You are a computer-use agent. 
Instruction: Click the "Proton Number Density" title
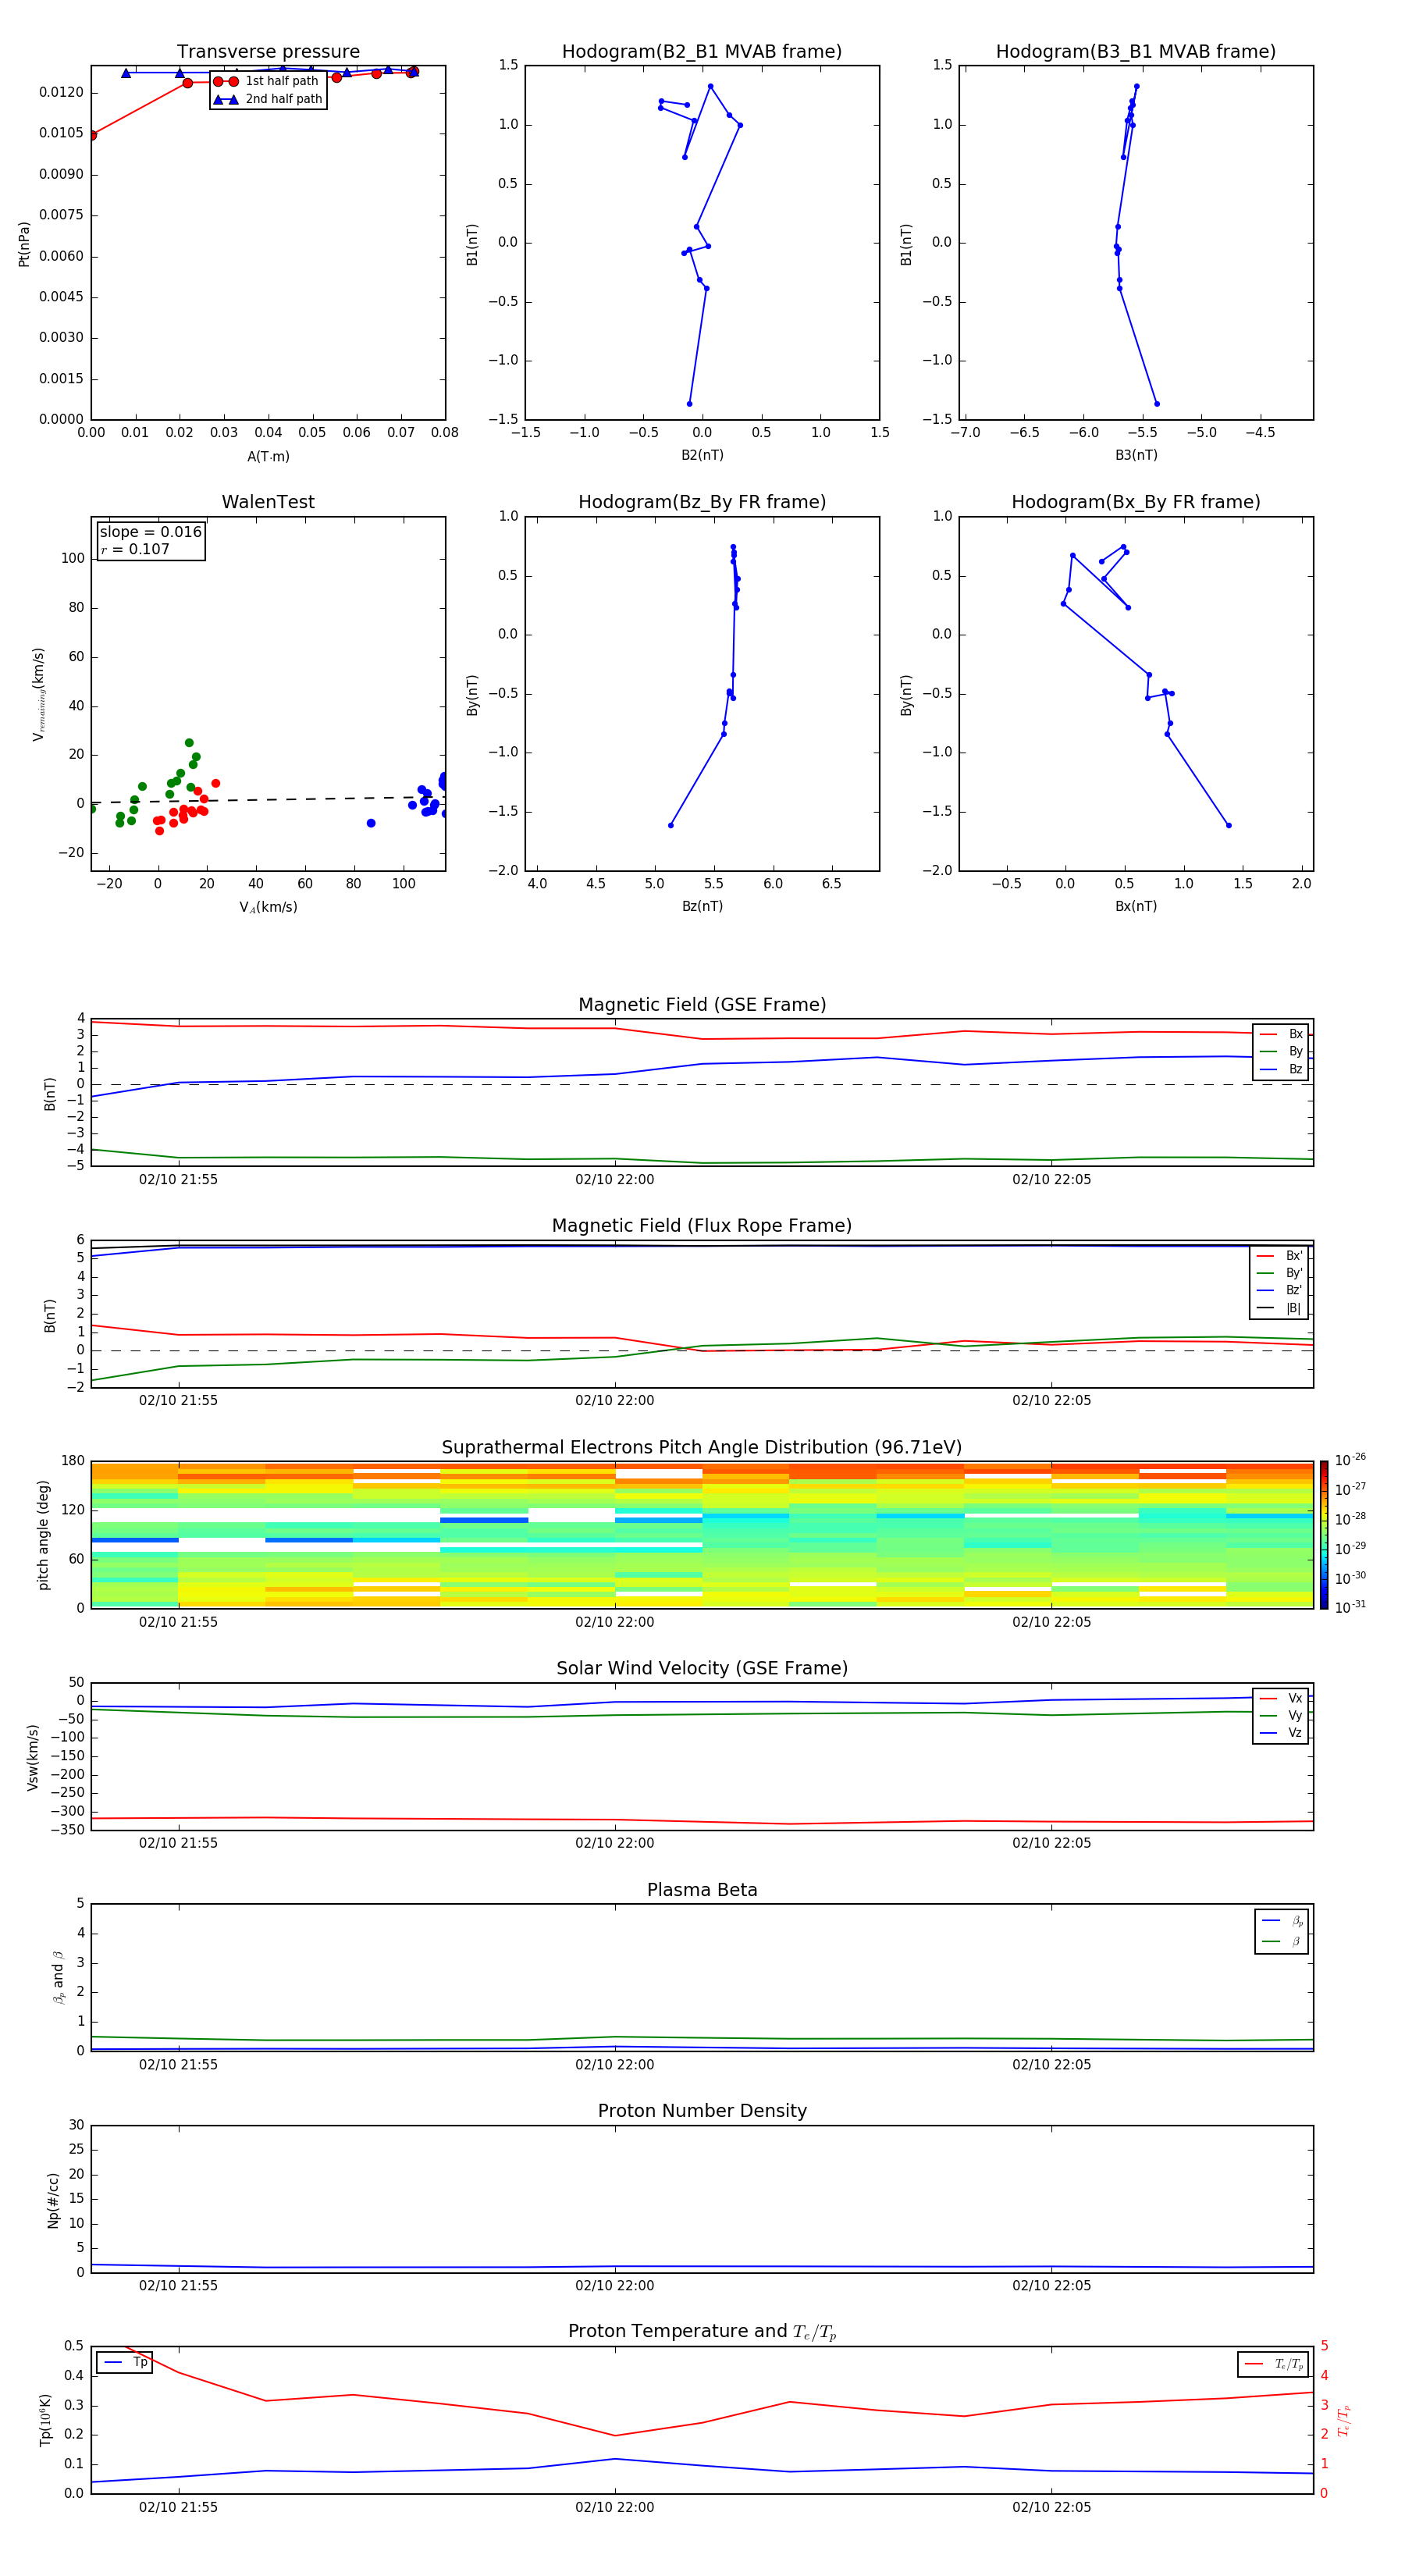click(702, 2111)
